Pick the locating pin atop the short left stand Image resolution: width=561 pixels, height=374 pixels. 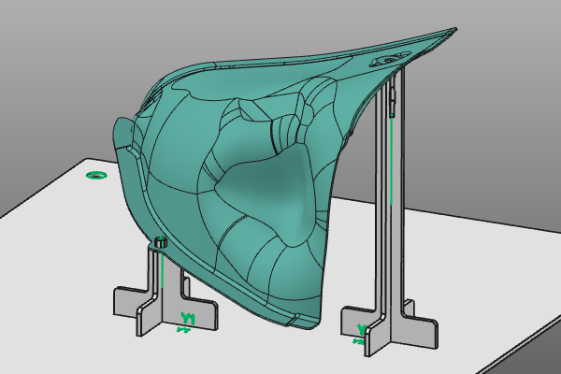159,243
